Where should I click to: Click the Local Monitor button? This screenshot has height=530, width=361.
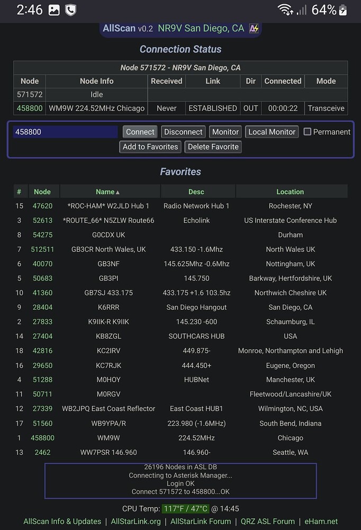tap(272, 132)
